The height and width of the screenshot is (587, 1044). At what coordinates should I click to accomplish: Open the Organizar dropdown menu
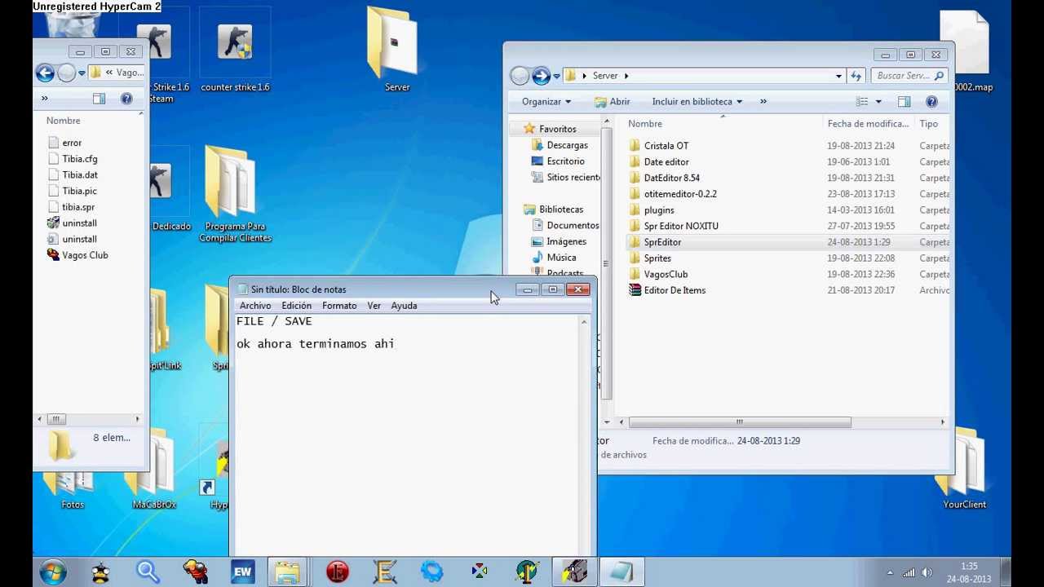(546, 102)
